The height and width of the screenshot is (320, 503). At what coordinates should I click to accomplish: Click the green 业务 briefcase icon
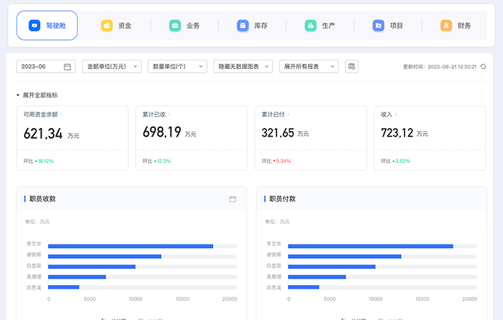175,25
